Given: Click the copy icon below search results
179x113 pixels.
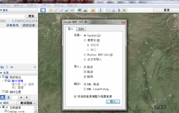Looking at the screenshot, I should pyautogui.click(x=7, y=67).
